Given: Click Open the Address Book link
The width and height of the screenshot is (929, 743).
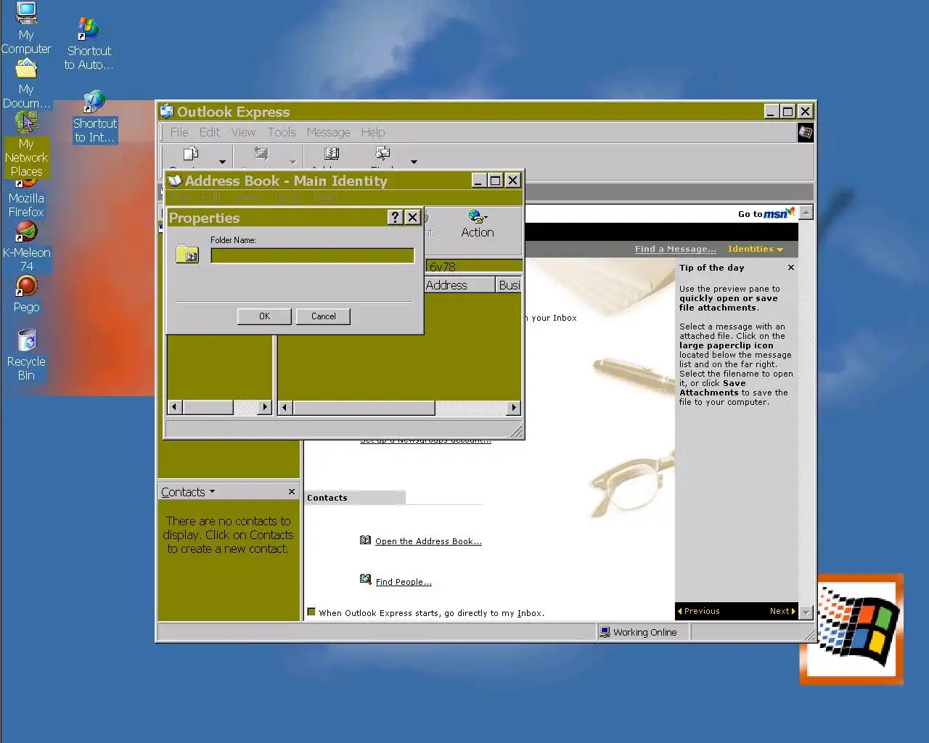Looking at the screenshot, I should click(428, 541).
